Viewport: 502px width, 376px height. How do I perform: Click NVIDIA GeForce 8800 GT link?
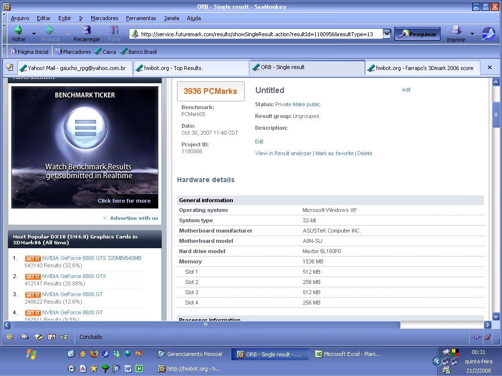pyautogui.click(x=73, y=294)
